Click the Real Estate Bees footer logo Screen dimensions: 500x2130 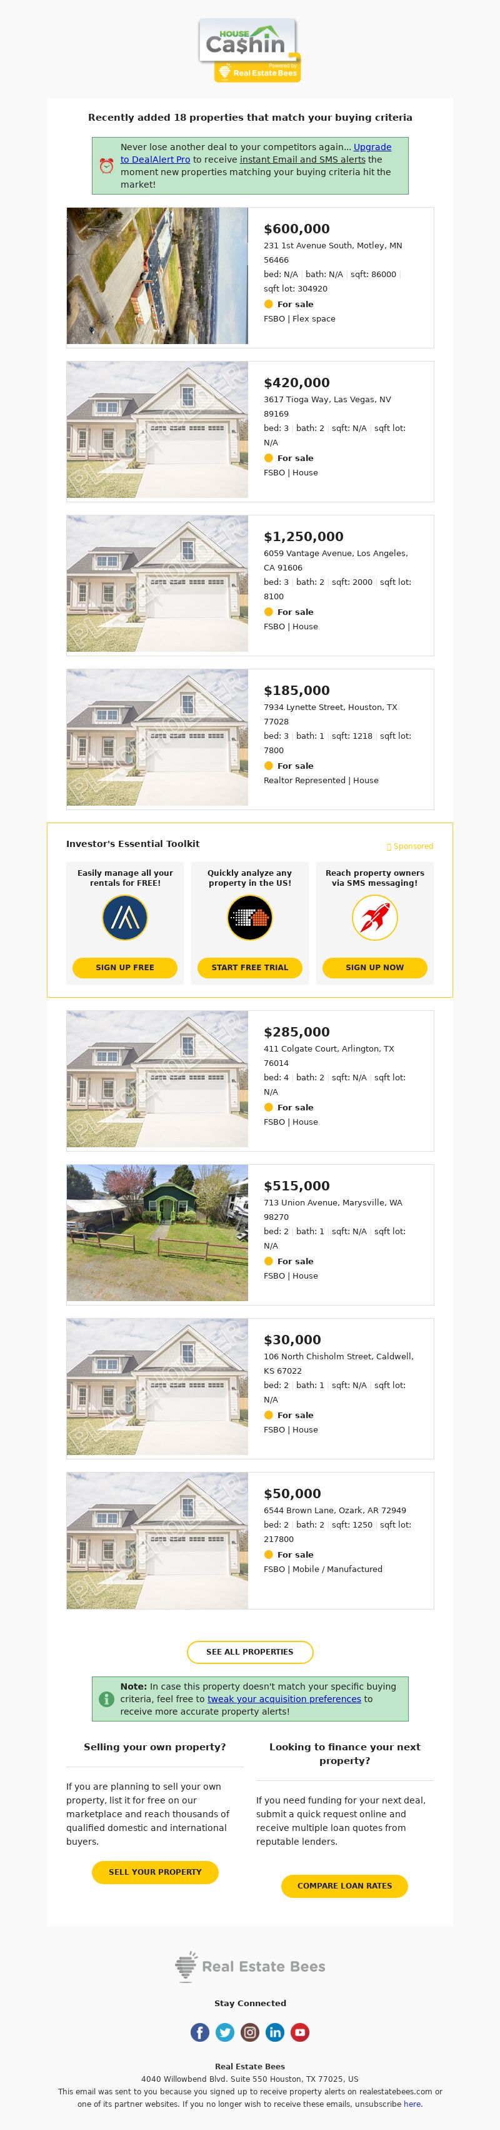click(x=249, y=1966)
